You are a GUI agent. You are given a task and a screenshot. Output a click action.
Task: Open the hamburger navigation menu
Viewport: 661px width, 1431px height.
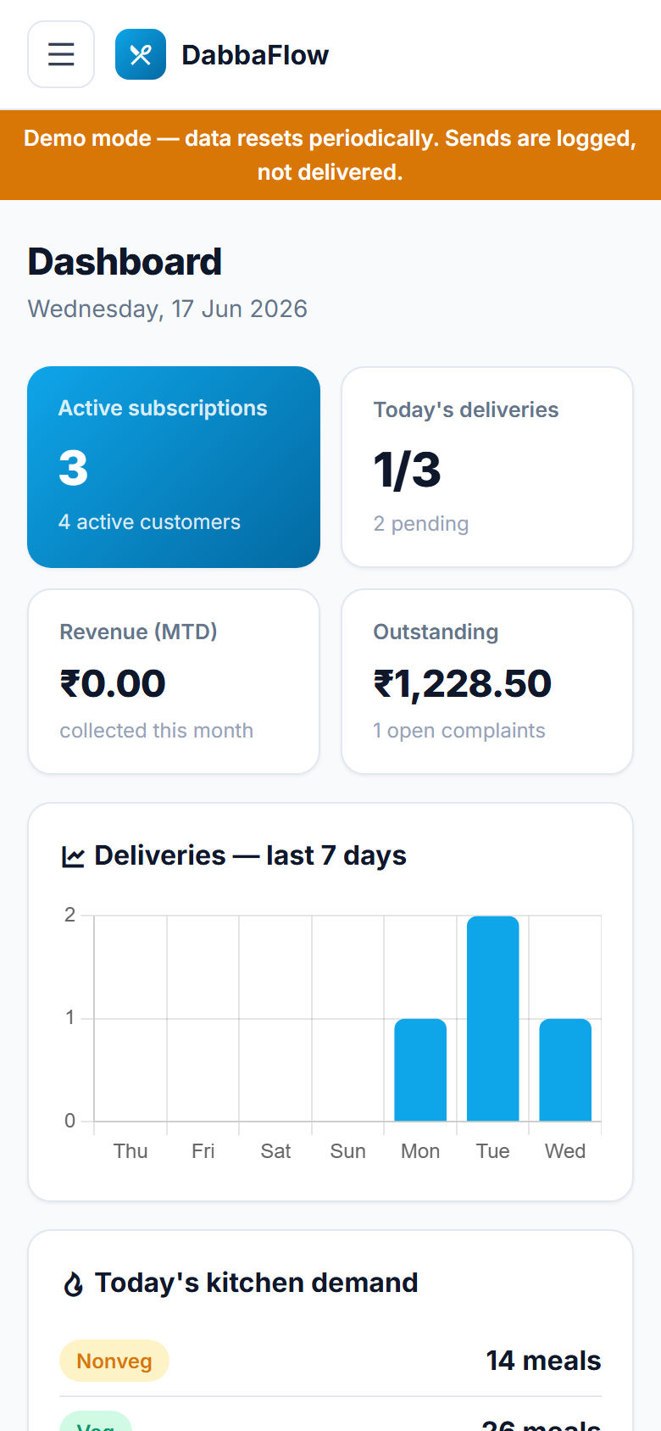click(61, 54)
